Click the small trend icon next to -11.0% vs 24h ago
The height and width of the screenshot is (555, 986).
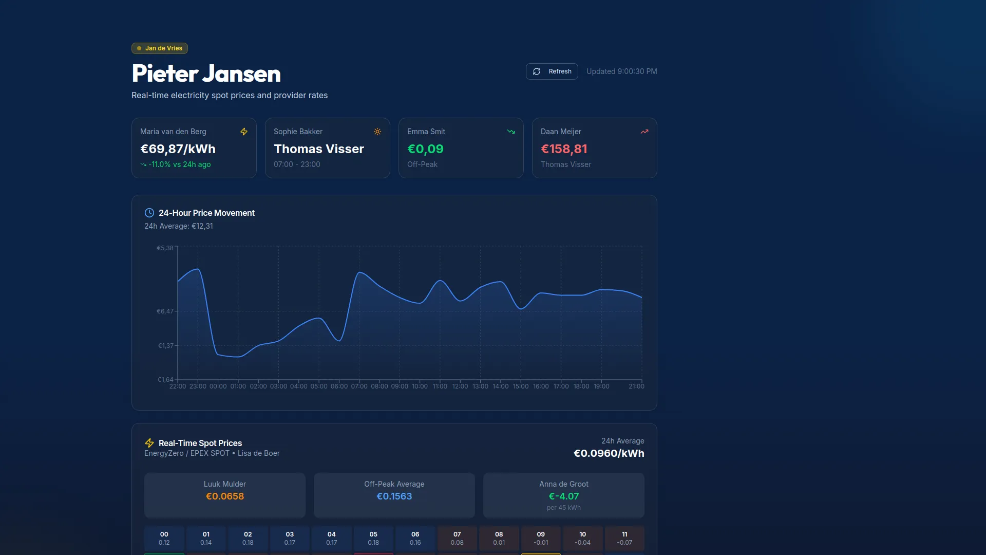click(x=143, y=164)
